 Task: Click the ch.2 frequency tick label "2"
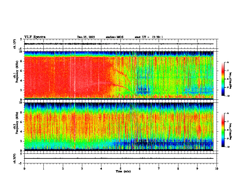[22, 141]
